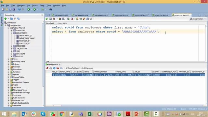208x117 pixels.
Task: Click the green Forward navigation arrow
Action: tap(35, 9)
